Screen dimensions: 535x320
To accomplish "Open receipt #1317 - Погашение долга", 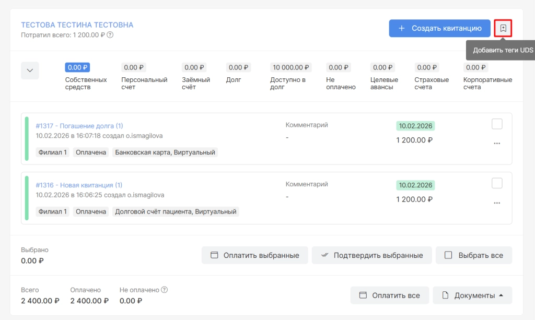I will point(79,126).
